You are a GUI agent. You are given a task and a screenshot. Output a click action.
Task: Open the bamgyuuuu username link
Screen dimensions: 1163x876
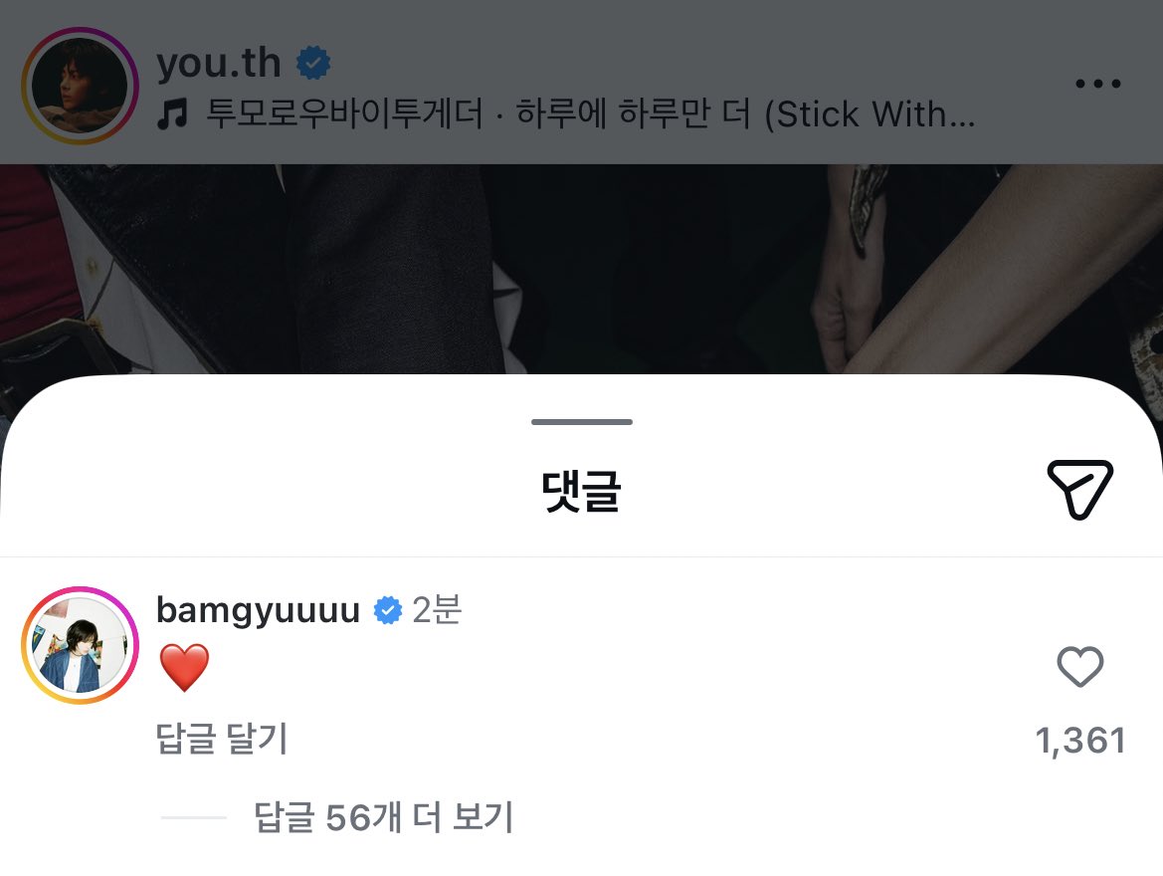(258, 610)
